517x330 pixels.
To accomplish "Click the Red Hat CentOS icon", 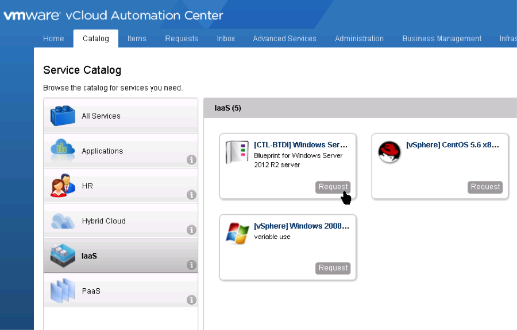I will click(389, 152).
